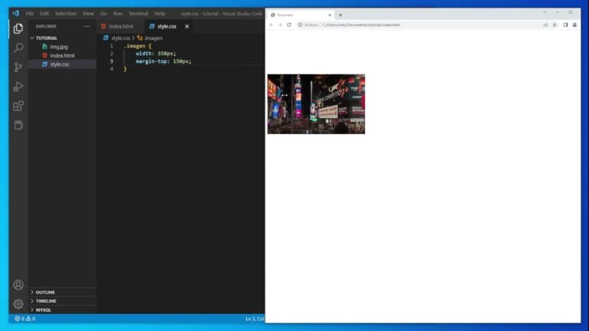Open the Accounts menu icon
This screenshot has width=589, height=331.
coord(18,285)
